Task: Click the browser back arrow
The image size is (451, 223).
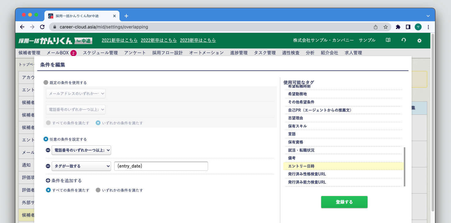Action: (22, 27)
